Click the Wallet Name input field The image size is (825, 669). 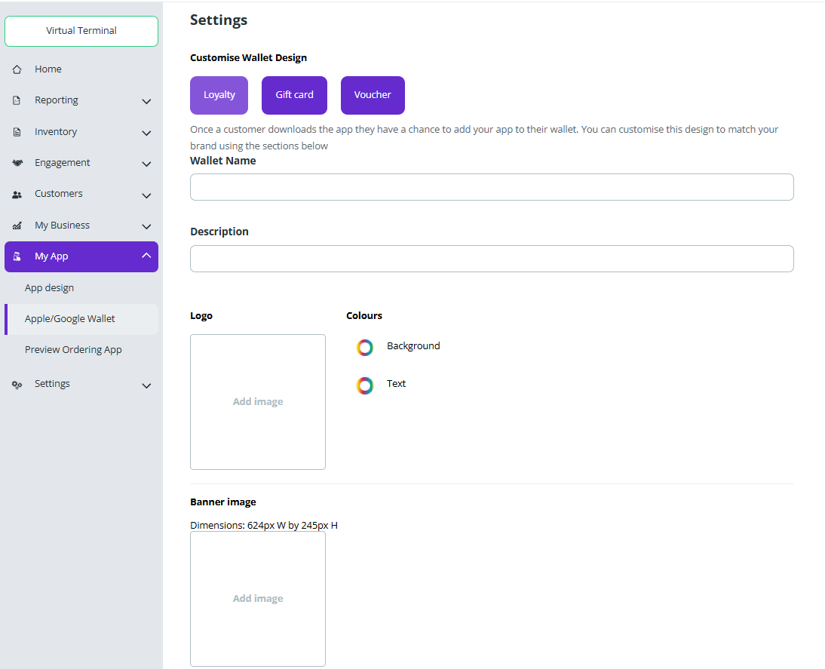coord(492,187)
